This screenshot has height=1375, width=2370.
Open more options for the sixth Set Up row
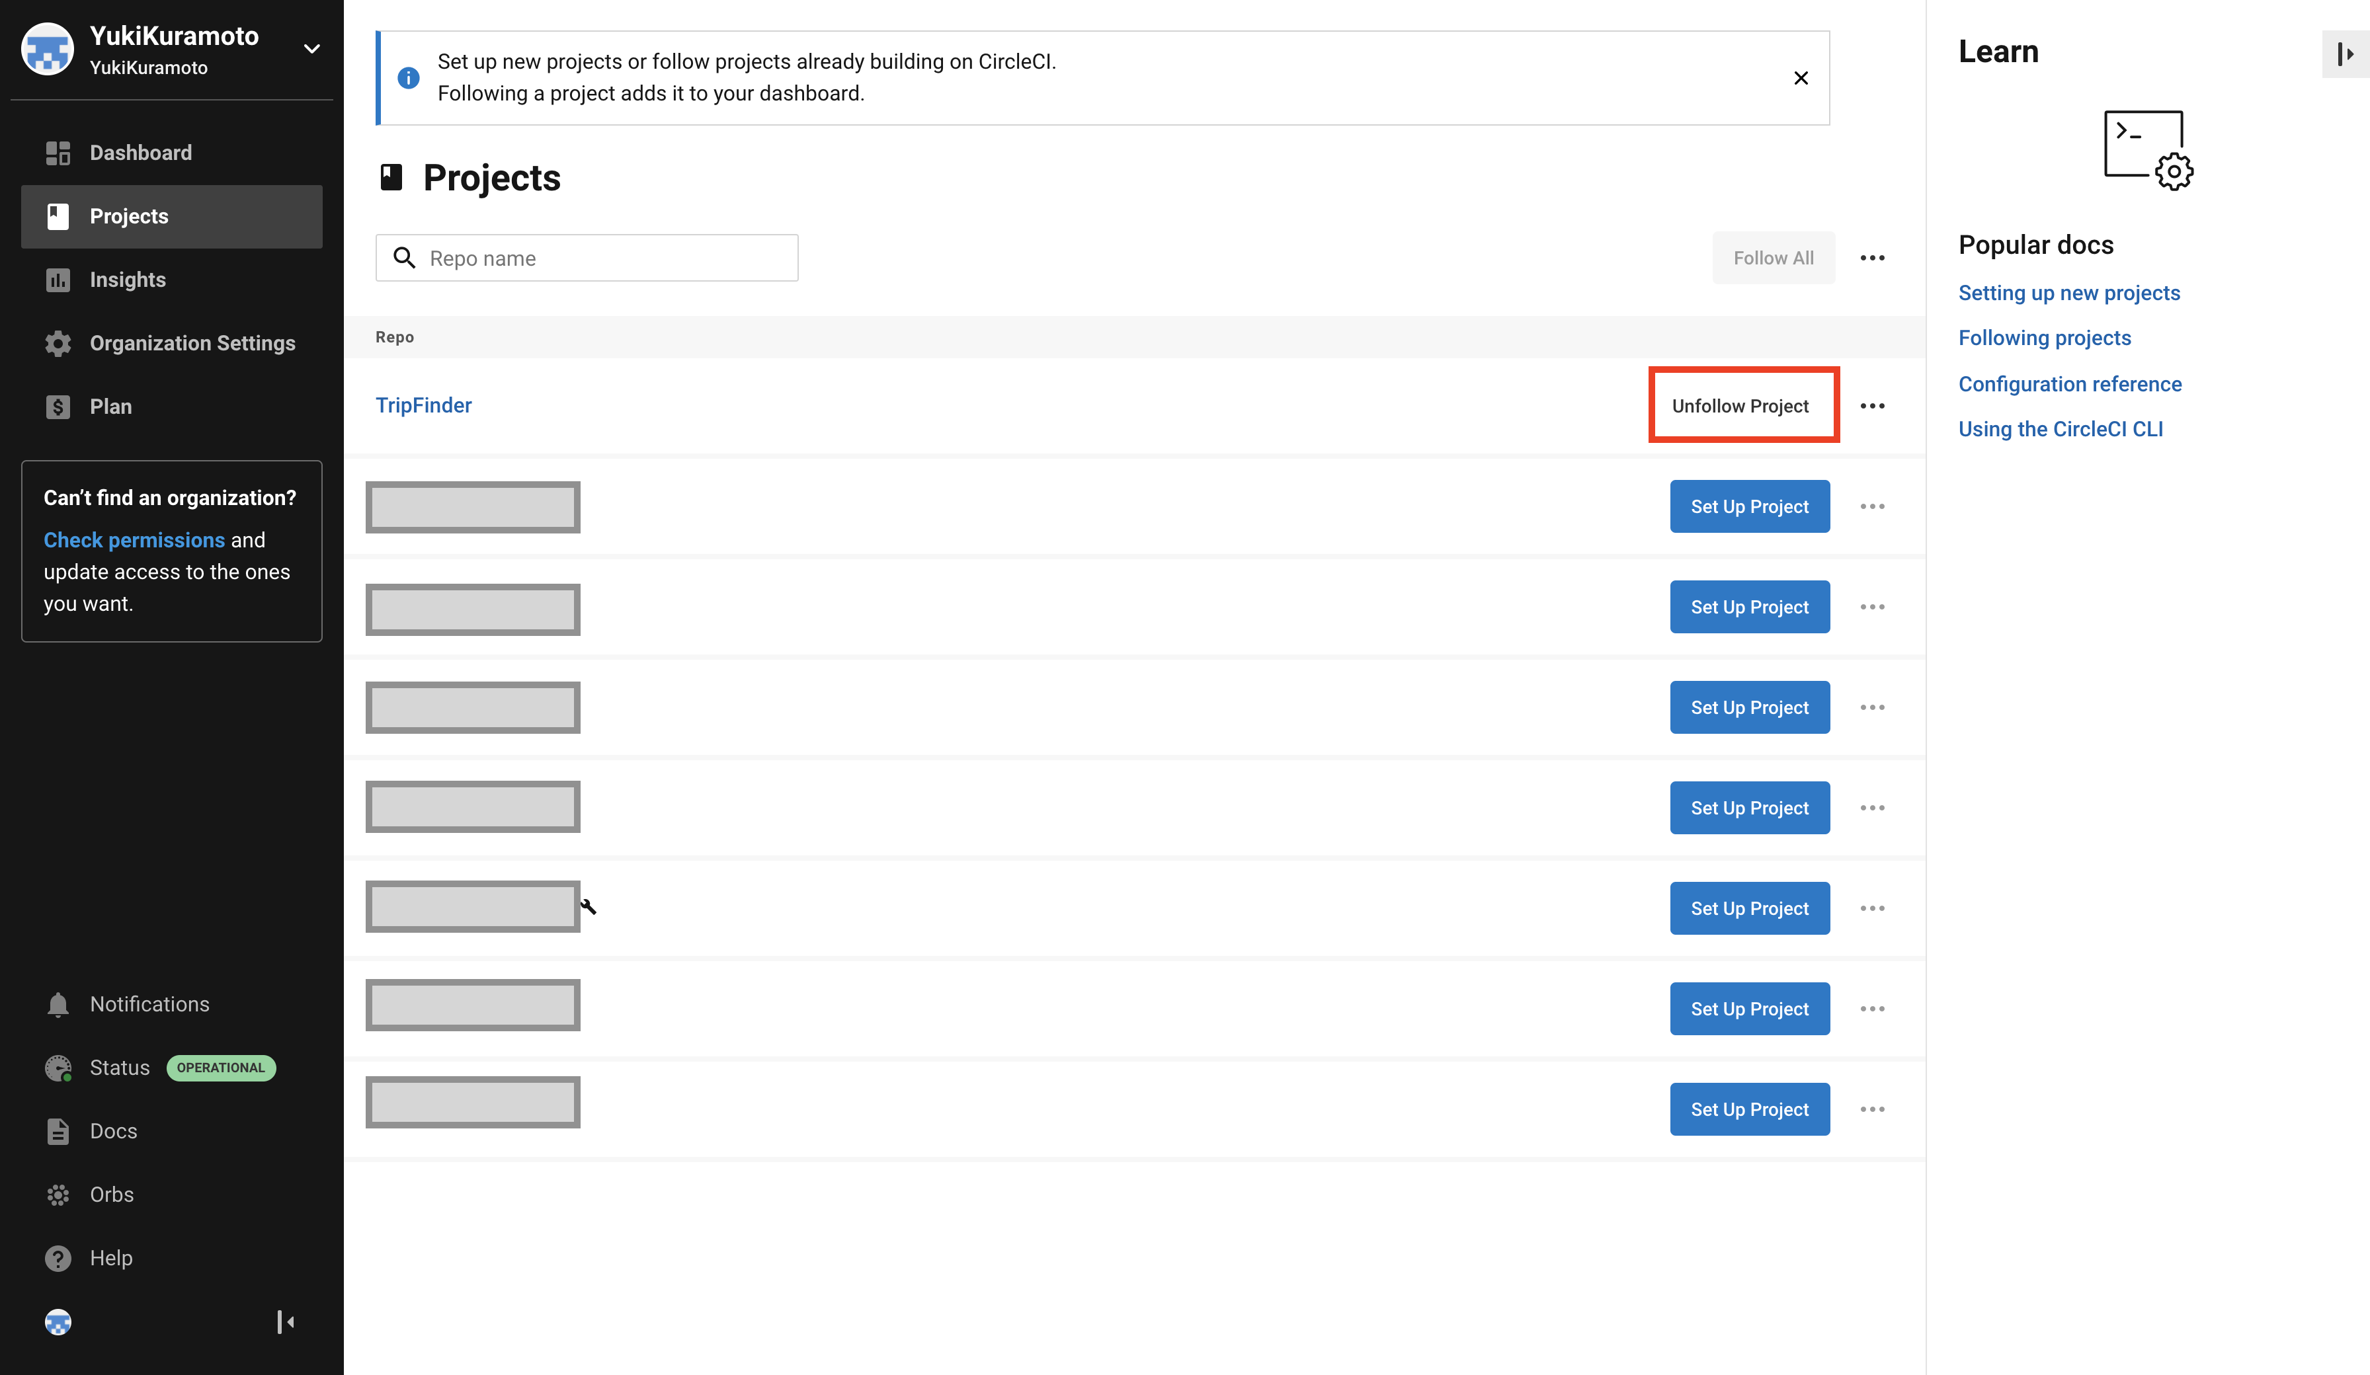(1871, 1008)
